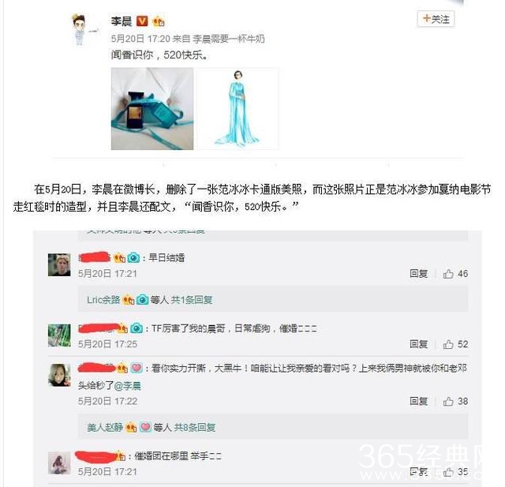Like the TF厉害了我的晨哥 comment with 52 likes
This screenshot has height=487, width=505.
pos(455,344)
